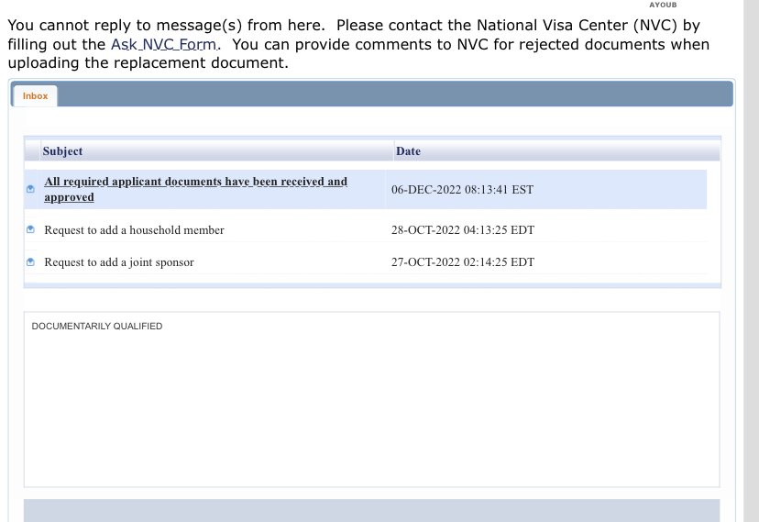This screenshot has width=759, height=522.
Task: Select the Inbox tab
Action: 35,96
